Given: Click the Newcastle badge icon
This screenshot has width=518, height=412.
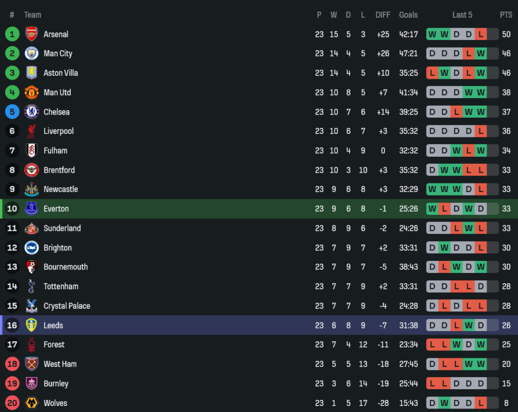Looking at the screenshot, I should coord(31,190).
